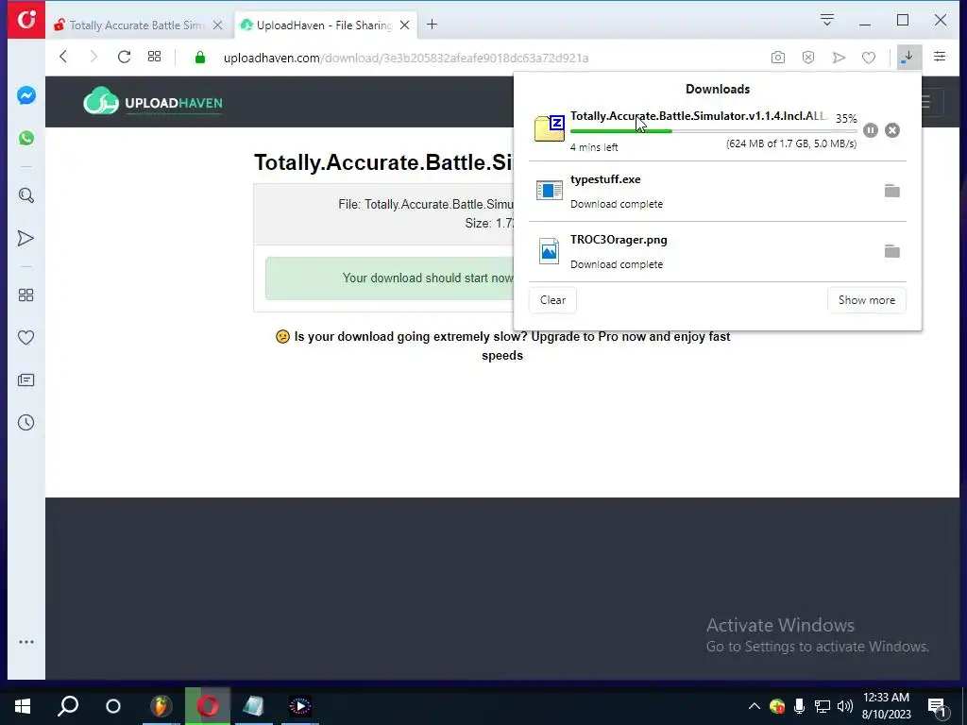
Task: Take a snapshot with the camera icon
Action: pos(778,58)
